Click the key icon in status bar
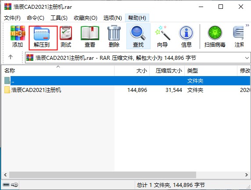Image resolution: width=251 pixels, height=190 pixels. pos(14,185)
